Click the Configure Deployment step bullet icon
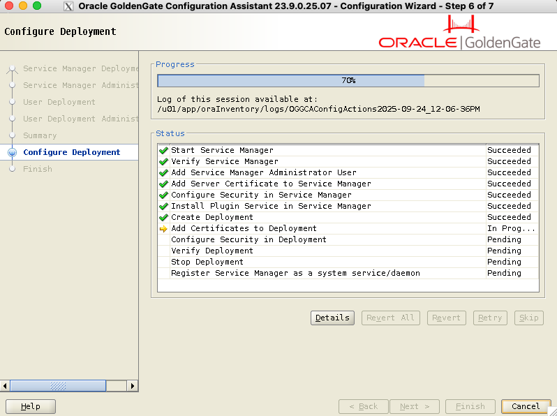 point(12,152)
